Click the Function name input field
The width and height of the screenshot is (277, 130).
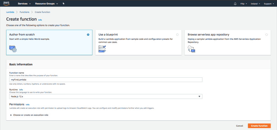106,80
